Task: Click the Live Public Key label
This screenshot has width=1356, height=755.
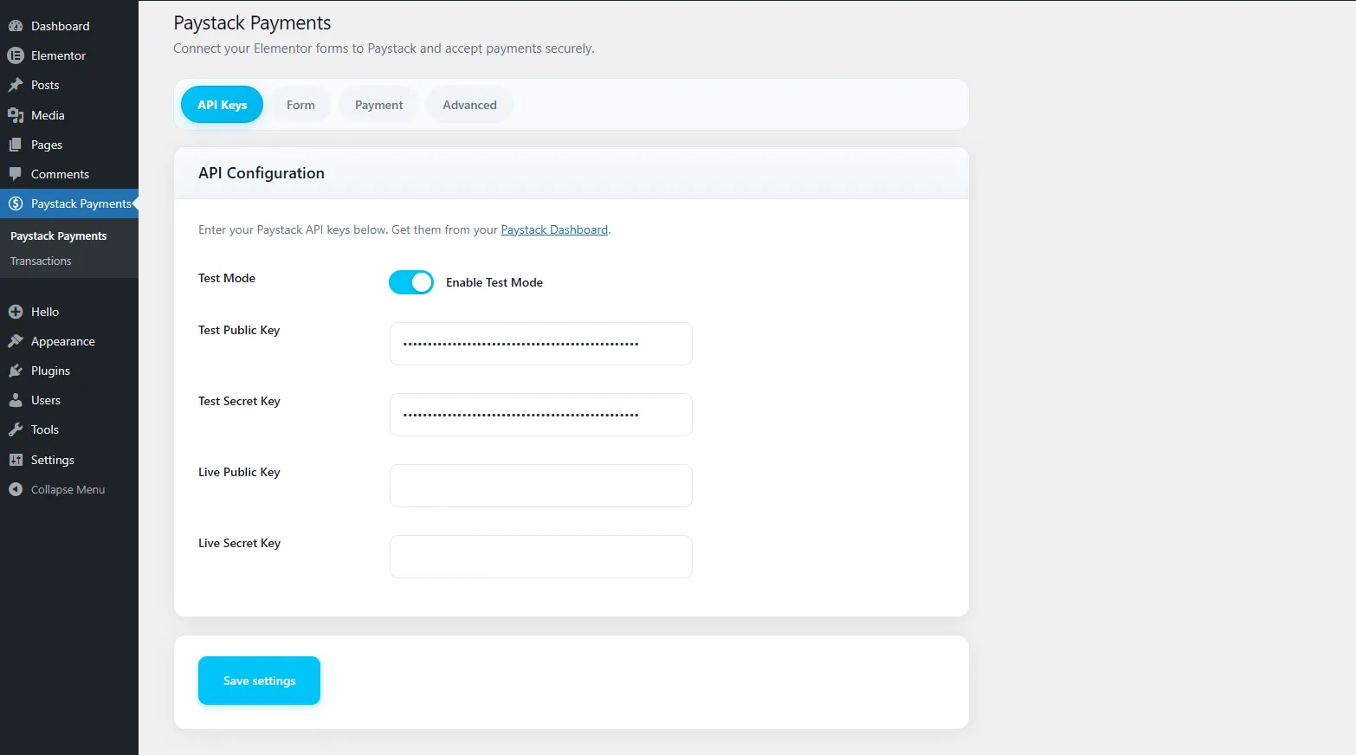Action: tap(239, 472)
